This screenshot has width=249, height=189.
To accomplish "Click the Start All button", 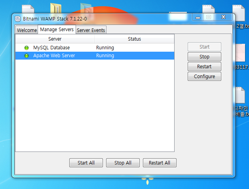I will pyautogui.click(x=86, y=163).
